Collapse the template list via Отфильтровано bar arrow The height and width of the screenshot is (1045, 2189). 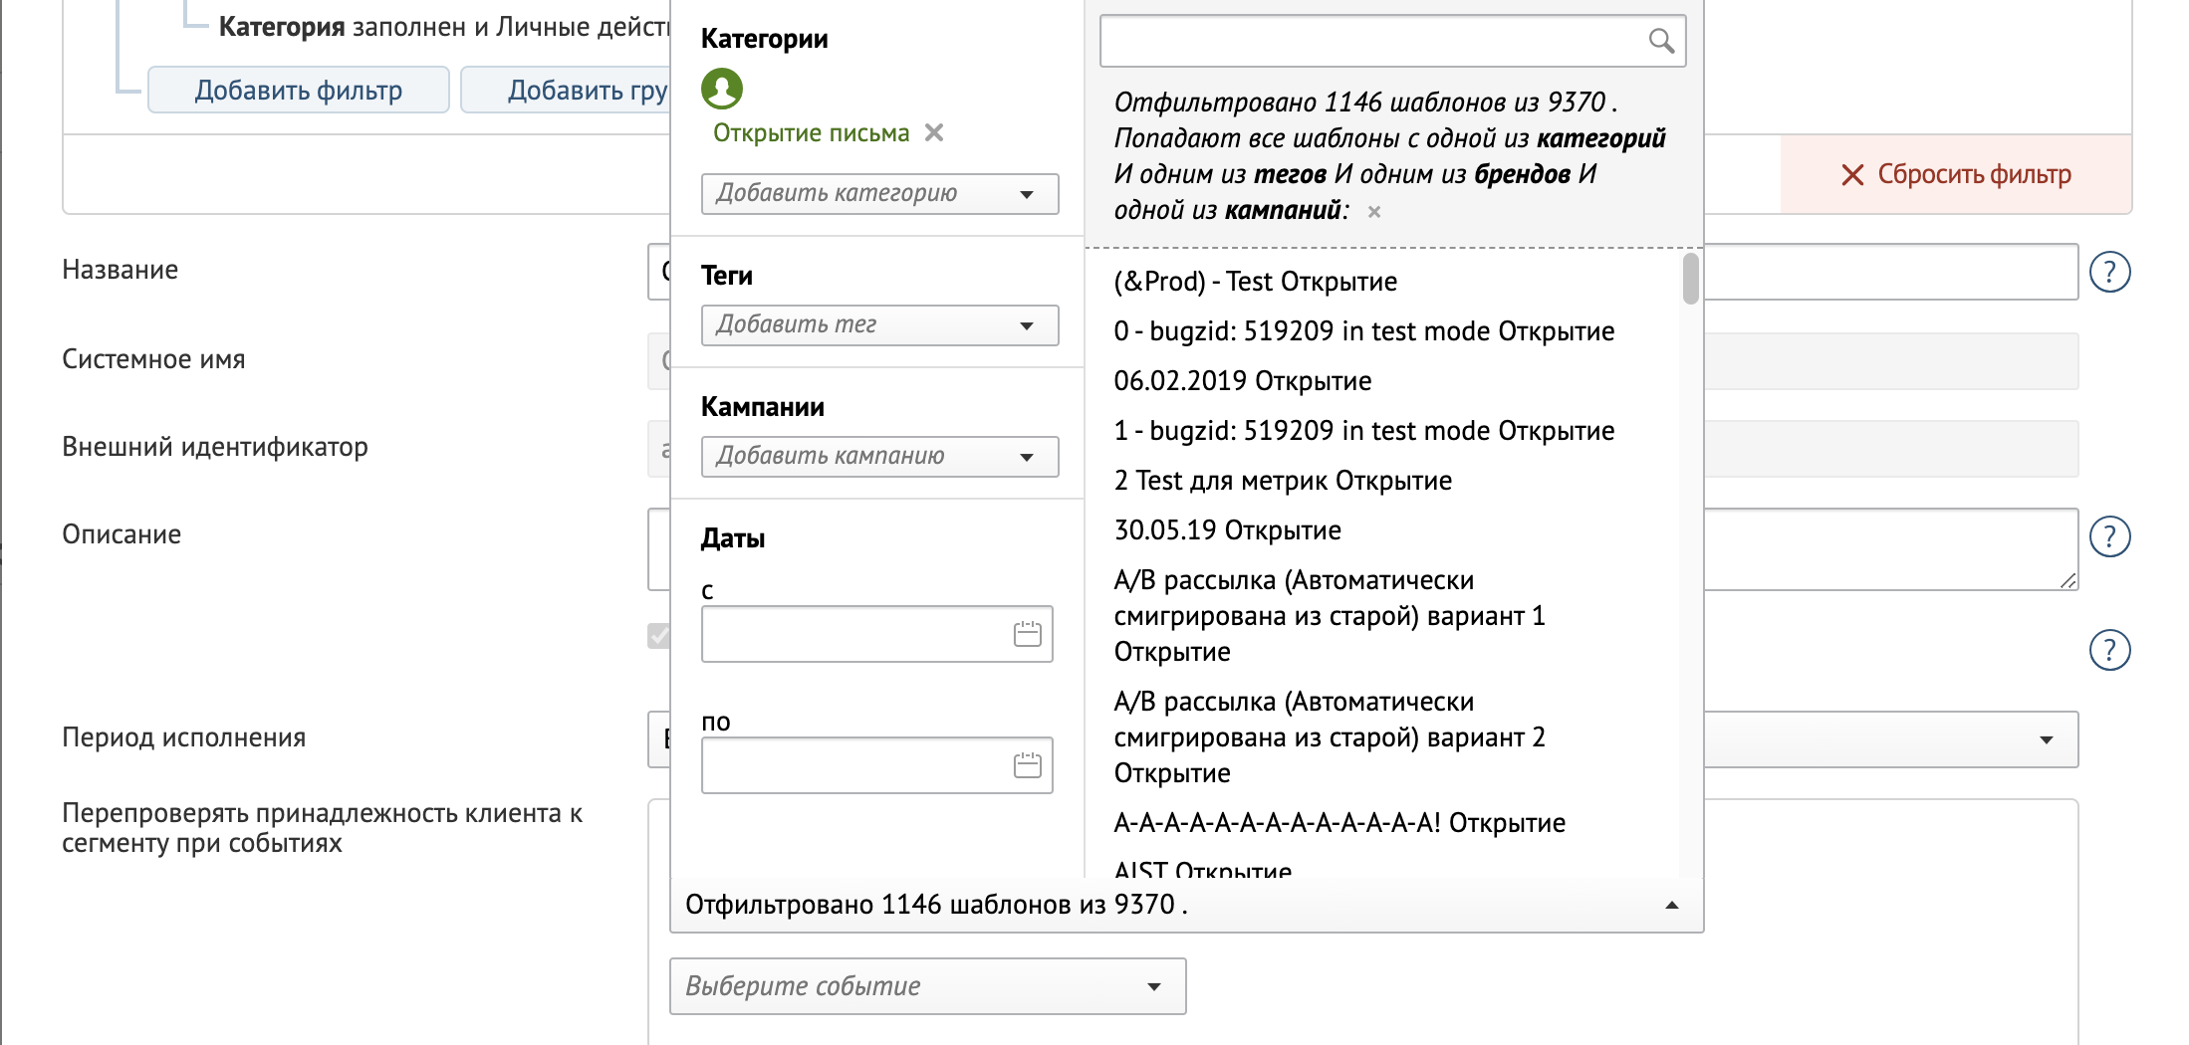coord(1672,905)
